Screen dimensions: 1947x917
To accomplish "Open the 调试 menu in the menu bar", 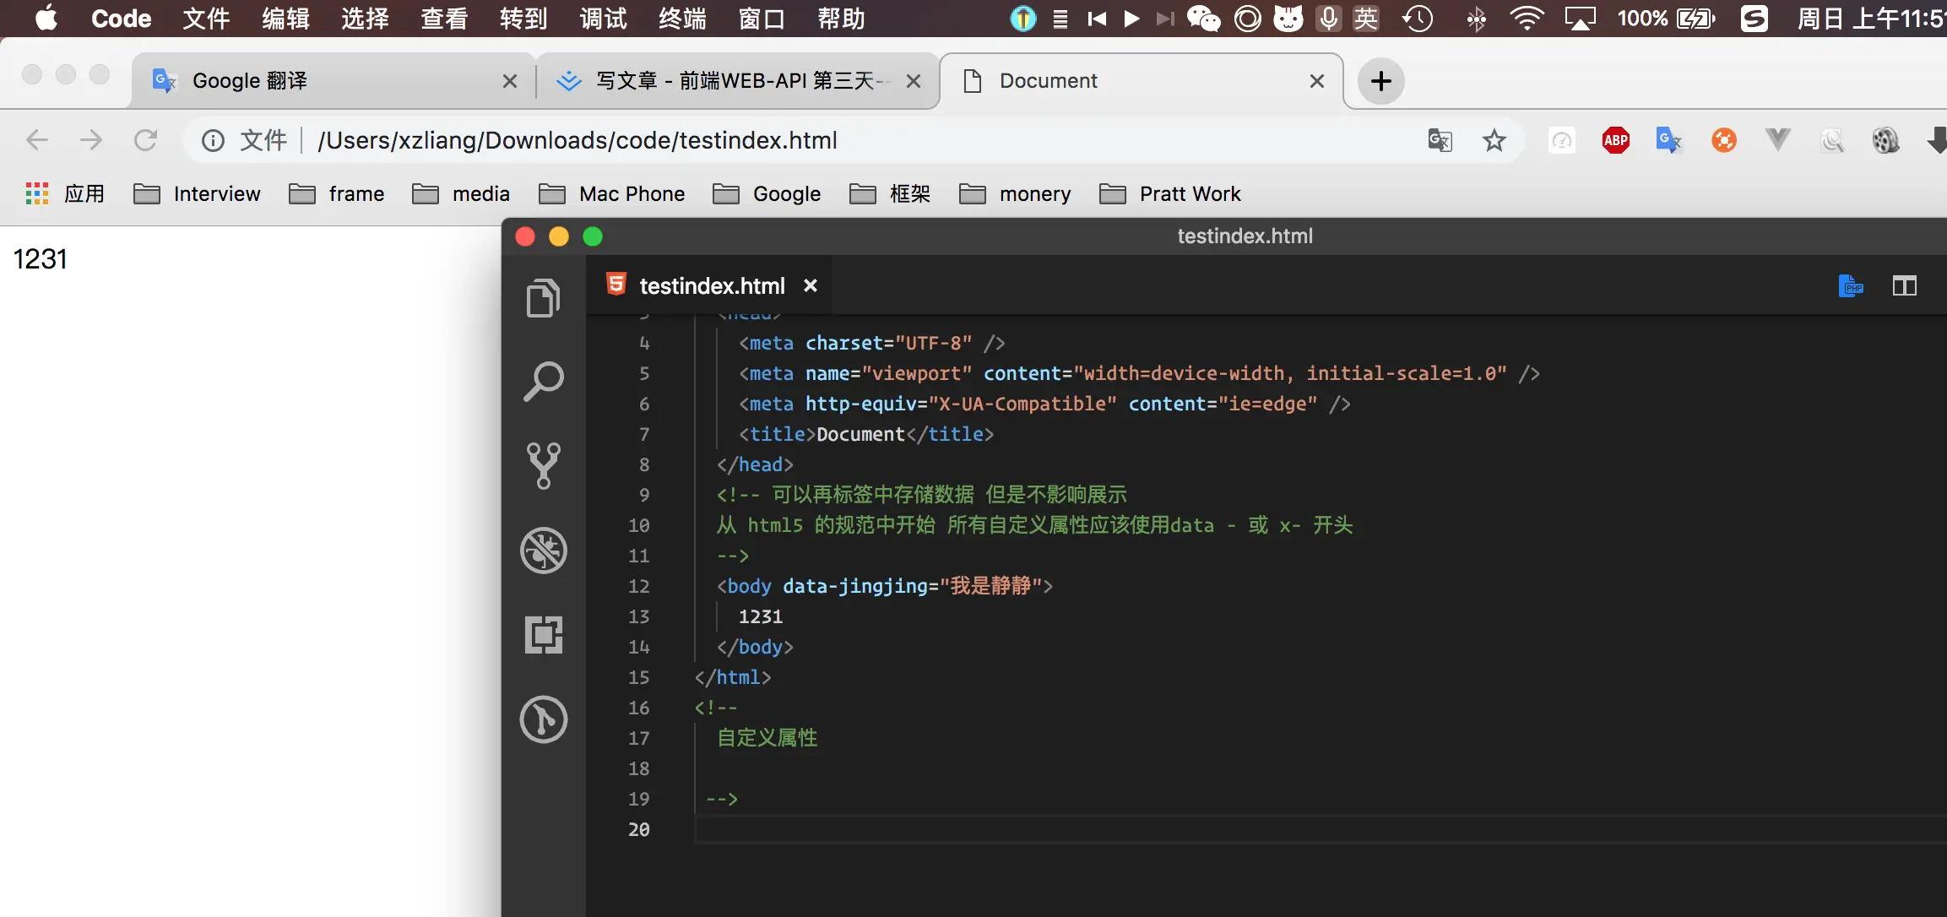I will click(x=603, y=19).
